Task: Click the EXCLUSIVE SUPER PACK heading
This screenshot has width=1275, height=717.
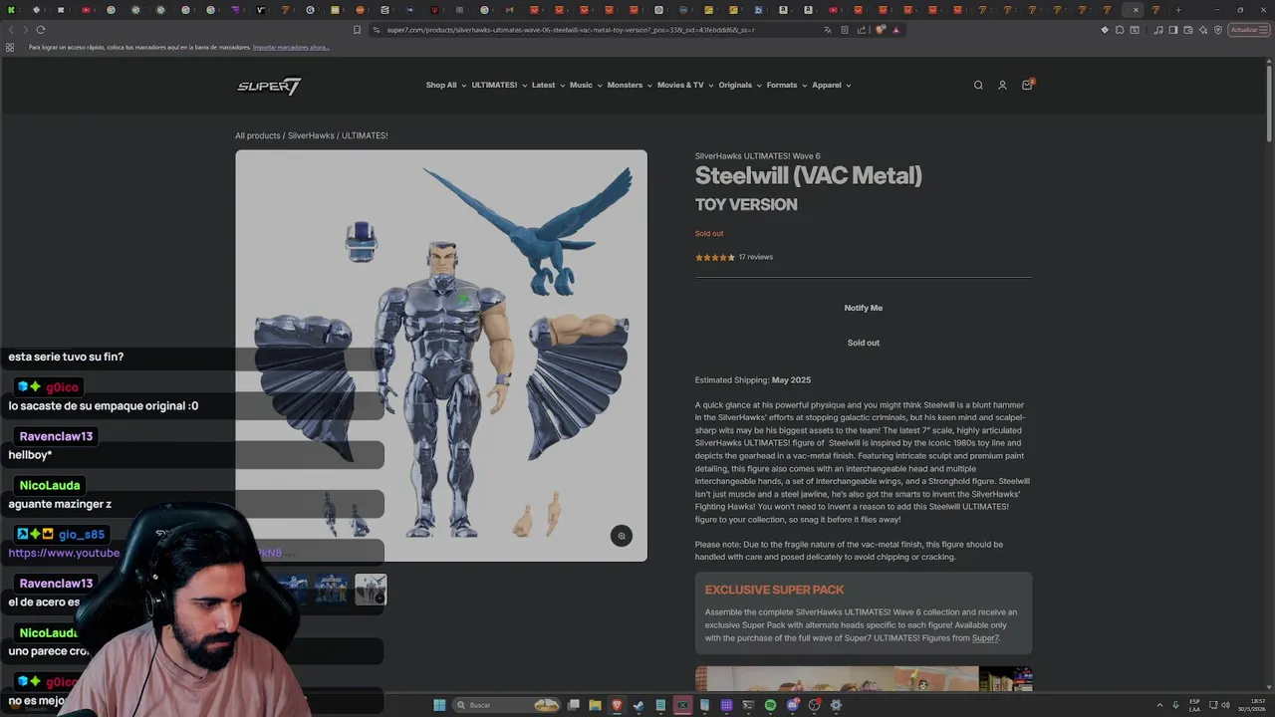Action: click(x=774, y=590)
